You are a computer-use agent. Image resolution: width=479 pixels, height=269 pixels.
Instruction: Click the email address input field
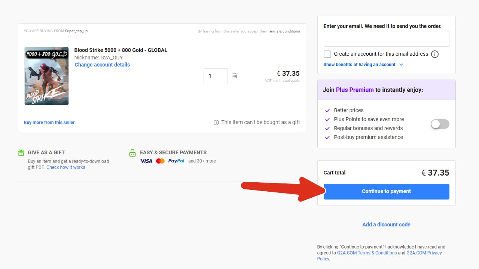[x=386, y=39]
